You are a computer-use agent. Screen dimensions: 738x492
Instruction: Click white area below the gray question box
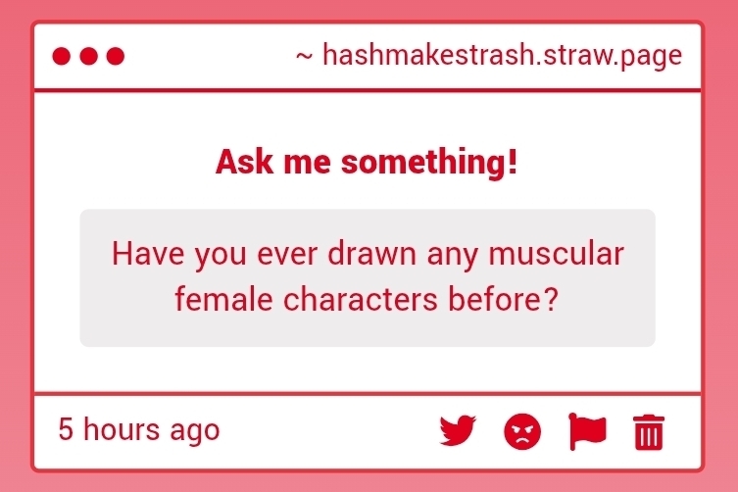[367, 369]
